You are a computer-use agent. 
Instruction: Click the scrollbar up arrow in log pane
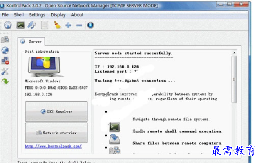(x=234, y=53)
